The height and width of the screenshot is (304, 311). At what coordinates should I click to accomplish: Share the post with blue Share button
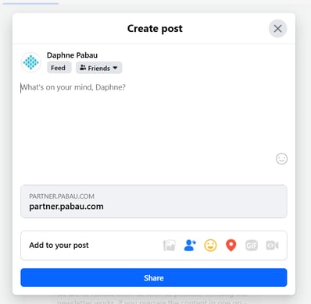coord(154,277)
